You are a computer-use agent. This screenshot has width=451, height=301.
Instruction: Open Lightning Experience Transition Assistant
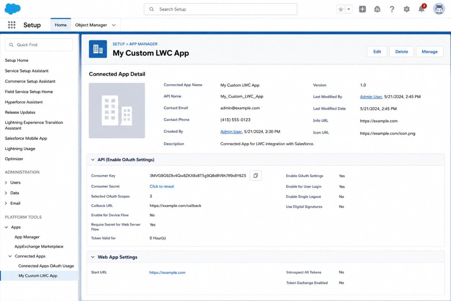coord(34,125)
